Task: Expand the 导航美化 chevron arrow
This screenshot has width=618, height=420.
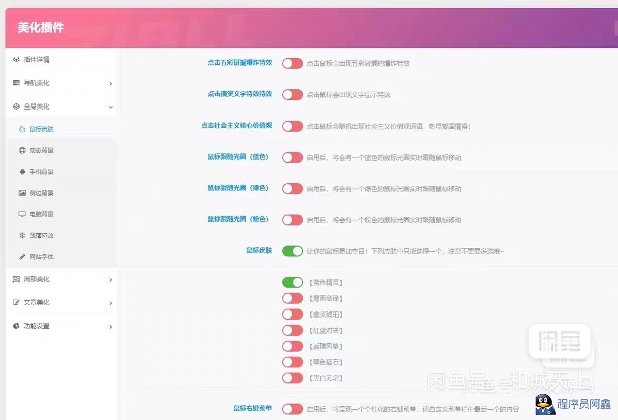Action: click(111, 83)
